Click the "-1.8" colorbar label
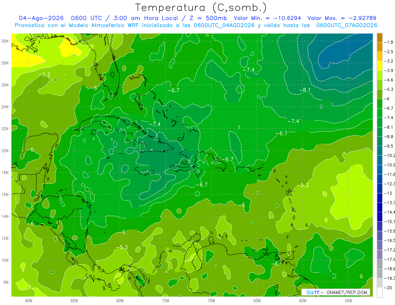The height and width of the screenshot is (305, 395). point(389,42)
